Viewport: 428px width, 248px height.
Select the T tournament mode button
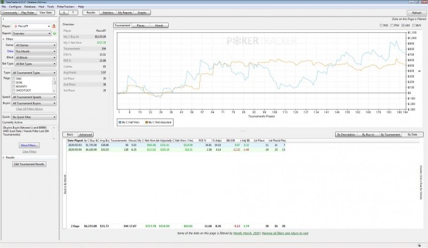pos(74,12)
